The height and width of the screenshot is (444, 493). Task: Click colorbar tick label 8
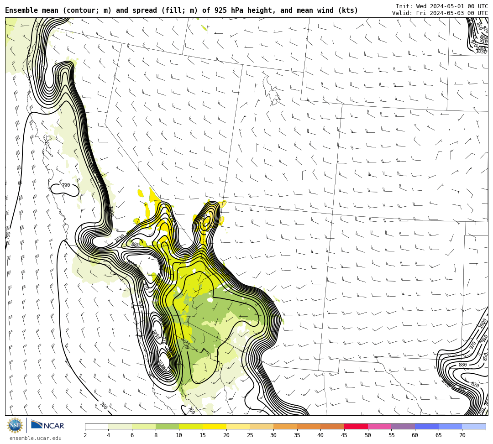tap(156, 435)
